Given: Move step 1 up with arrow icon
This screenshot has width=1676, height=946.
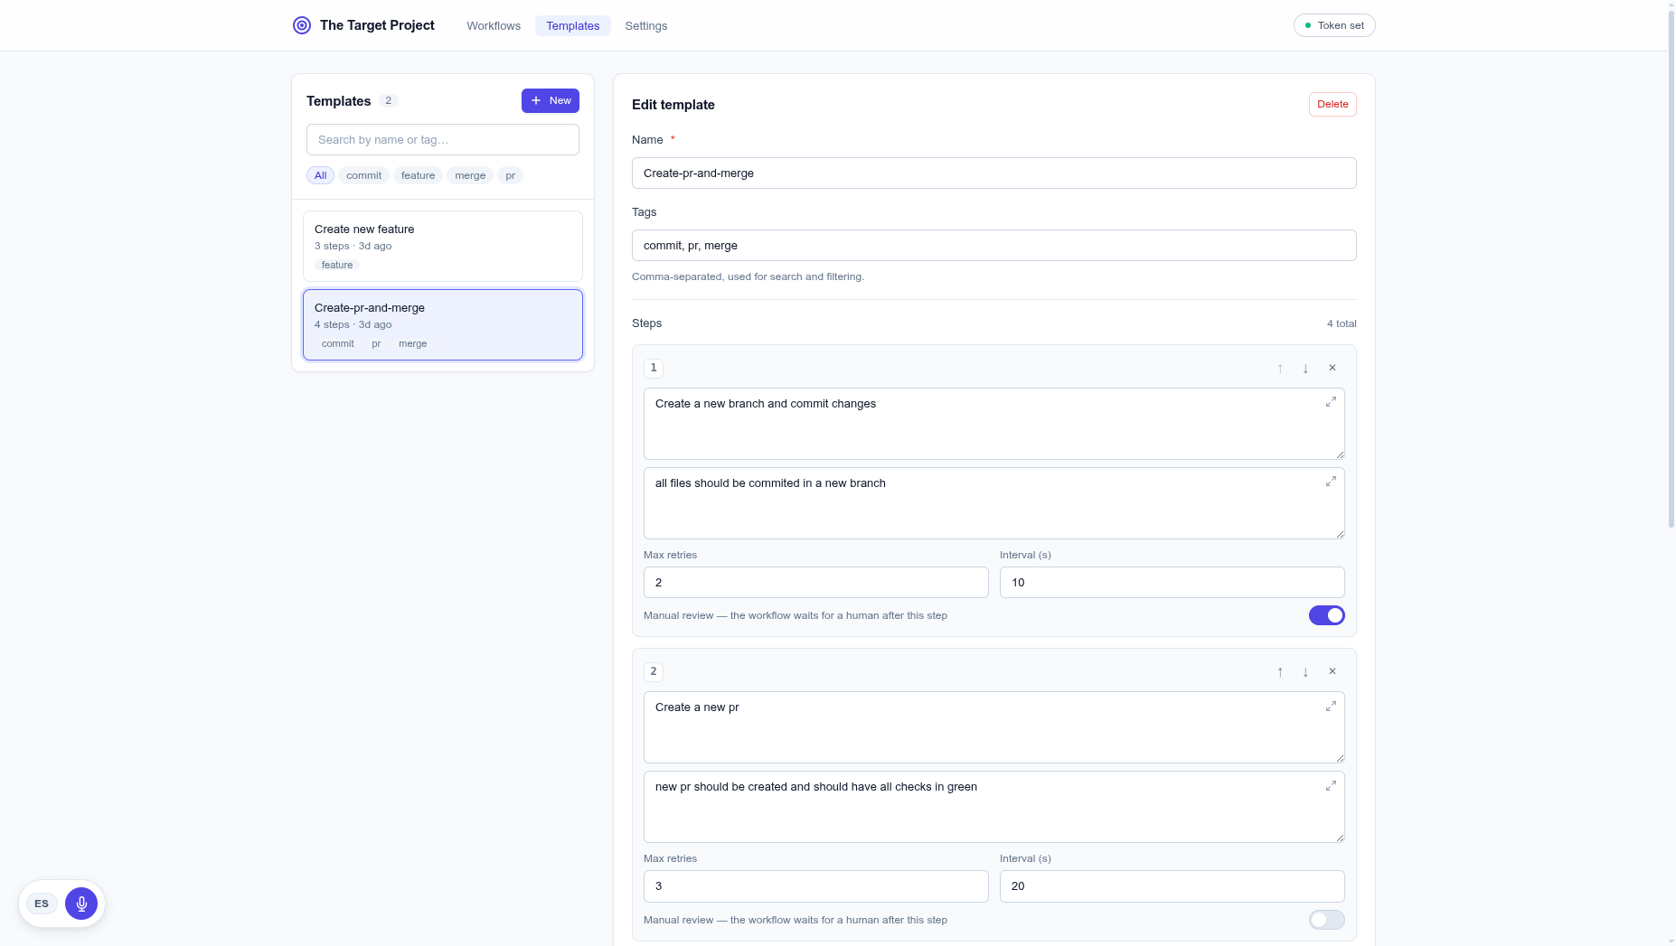Looking at the screenshot, I should click(1280, 368).
